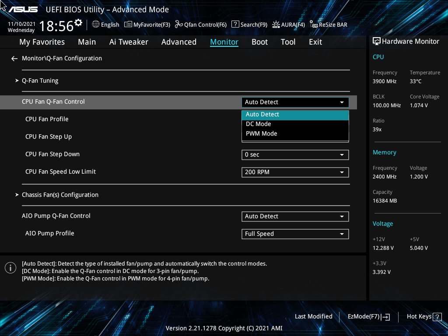Viewport: 448px width, 336px height.
Task: Select AIO Pump Profile label
Action: point(50,234)
